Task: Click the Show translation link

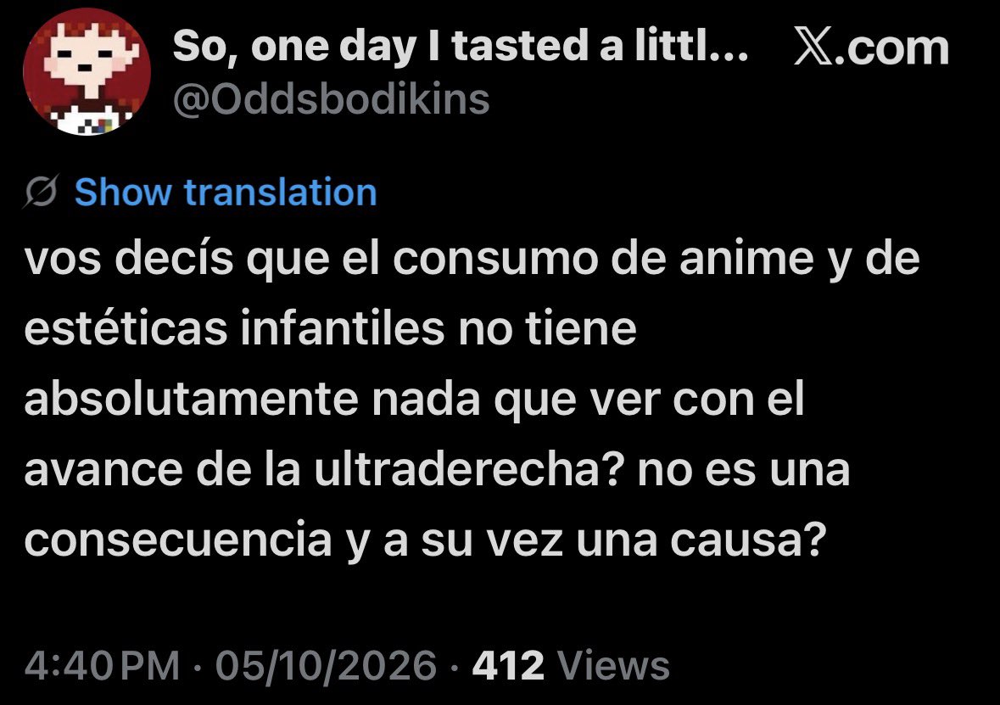Action: click(x=226, y=192)
